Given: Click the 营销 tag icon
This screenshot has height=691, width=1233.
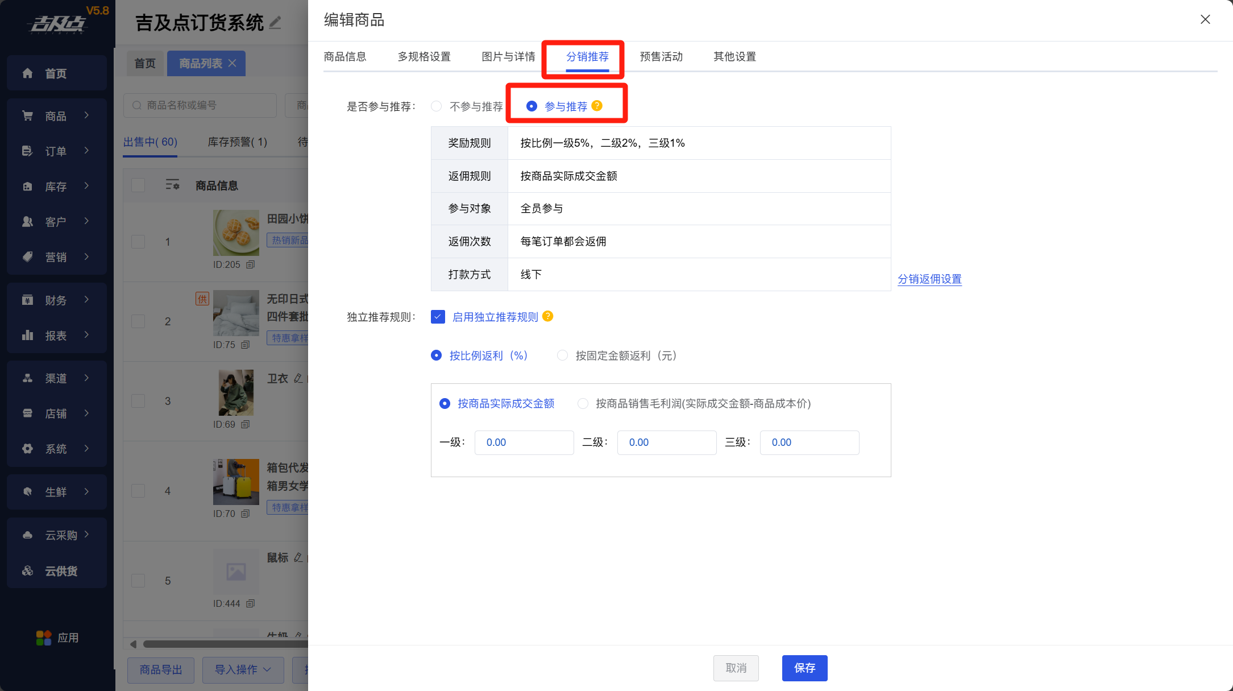Looking at the screenshot, I should [27, 257].
